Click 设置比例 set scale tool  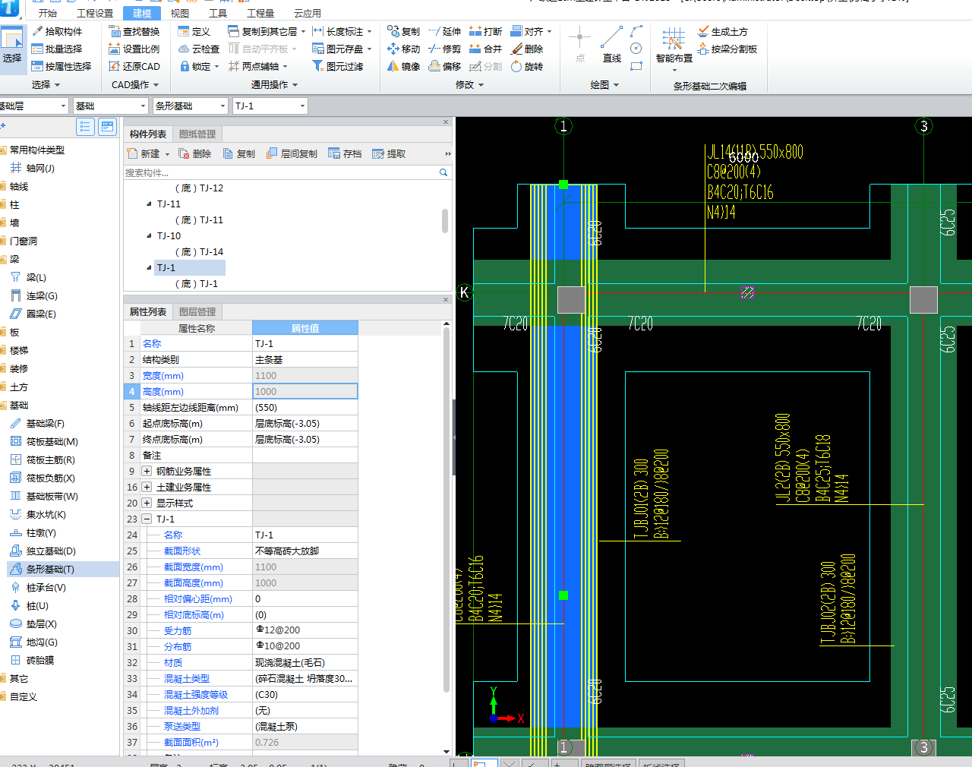pos(134,49)
